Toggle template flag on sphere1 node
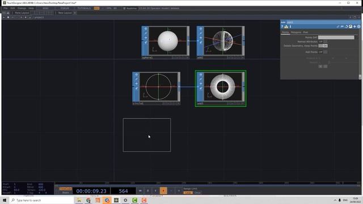This screenshot has width=363, height=204. tap(146, 42)
